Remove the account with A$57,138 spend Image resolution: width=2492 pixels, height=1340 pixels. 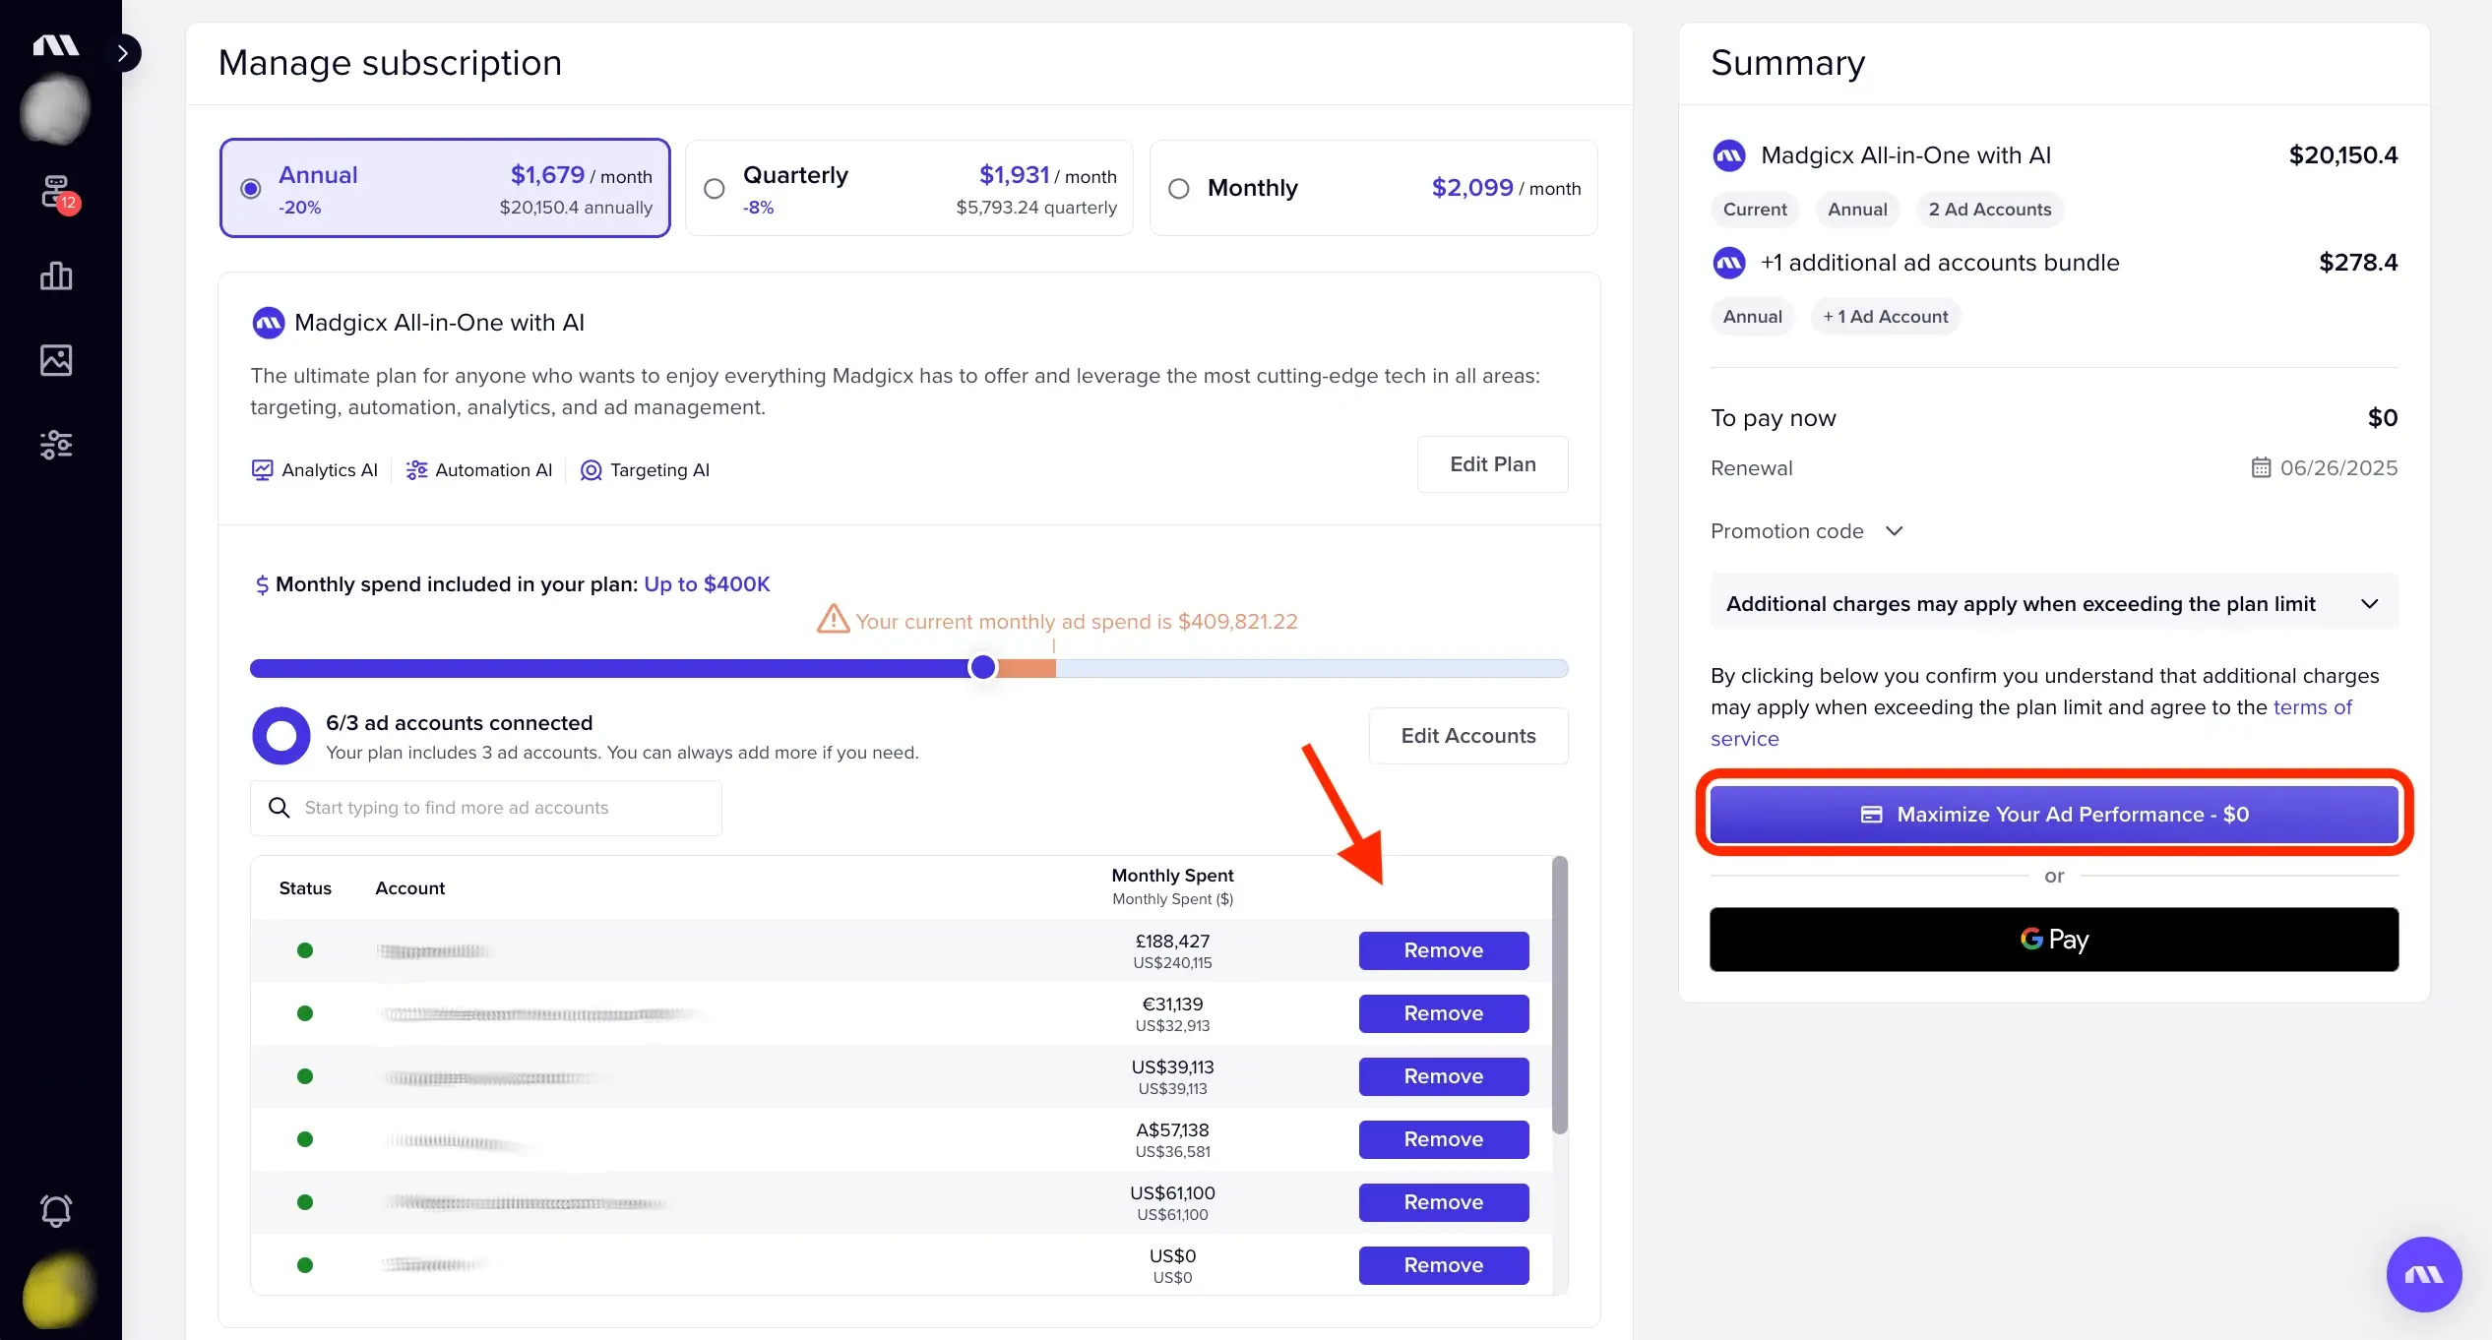coord(1444,1139)
